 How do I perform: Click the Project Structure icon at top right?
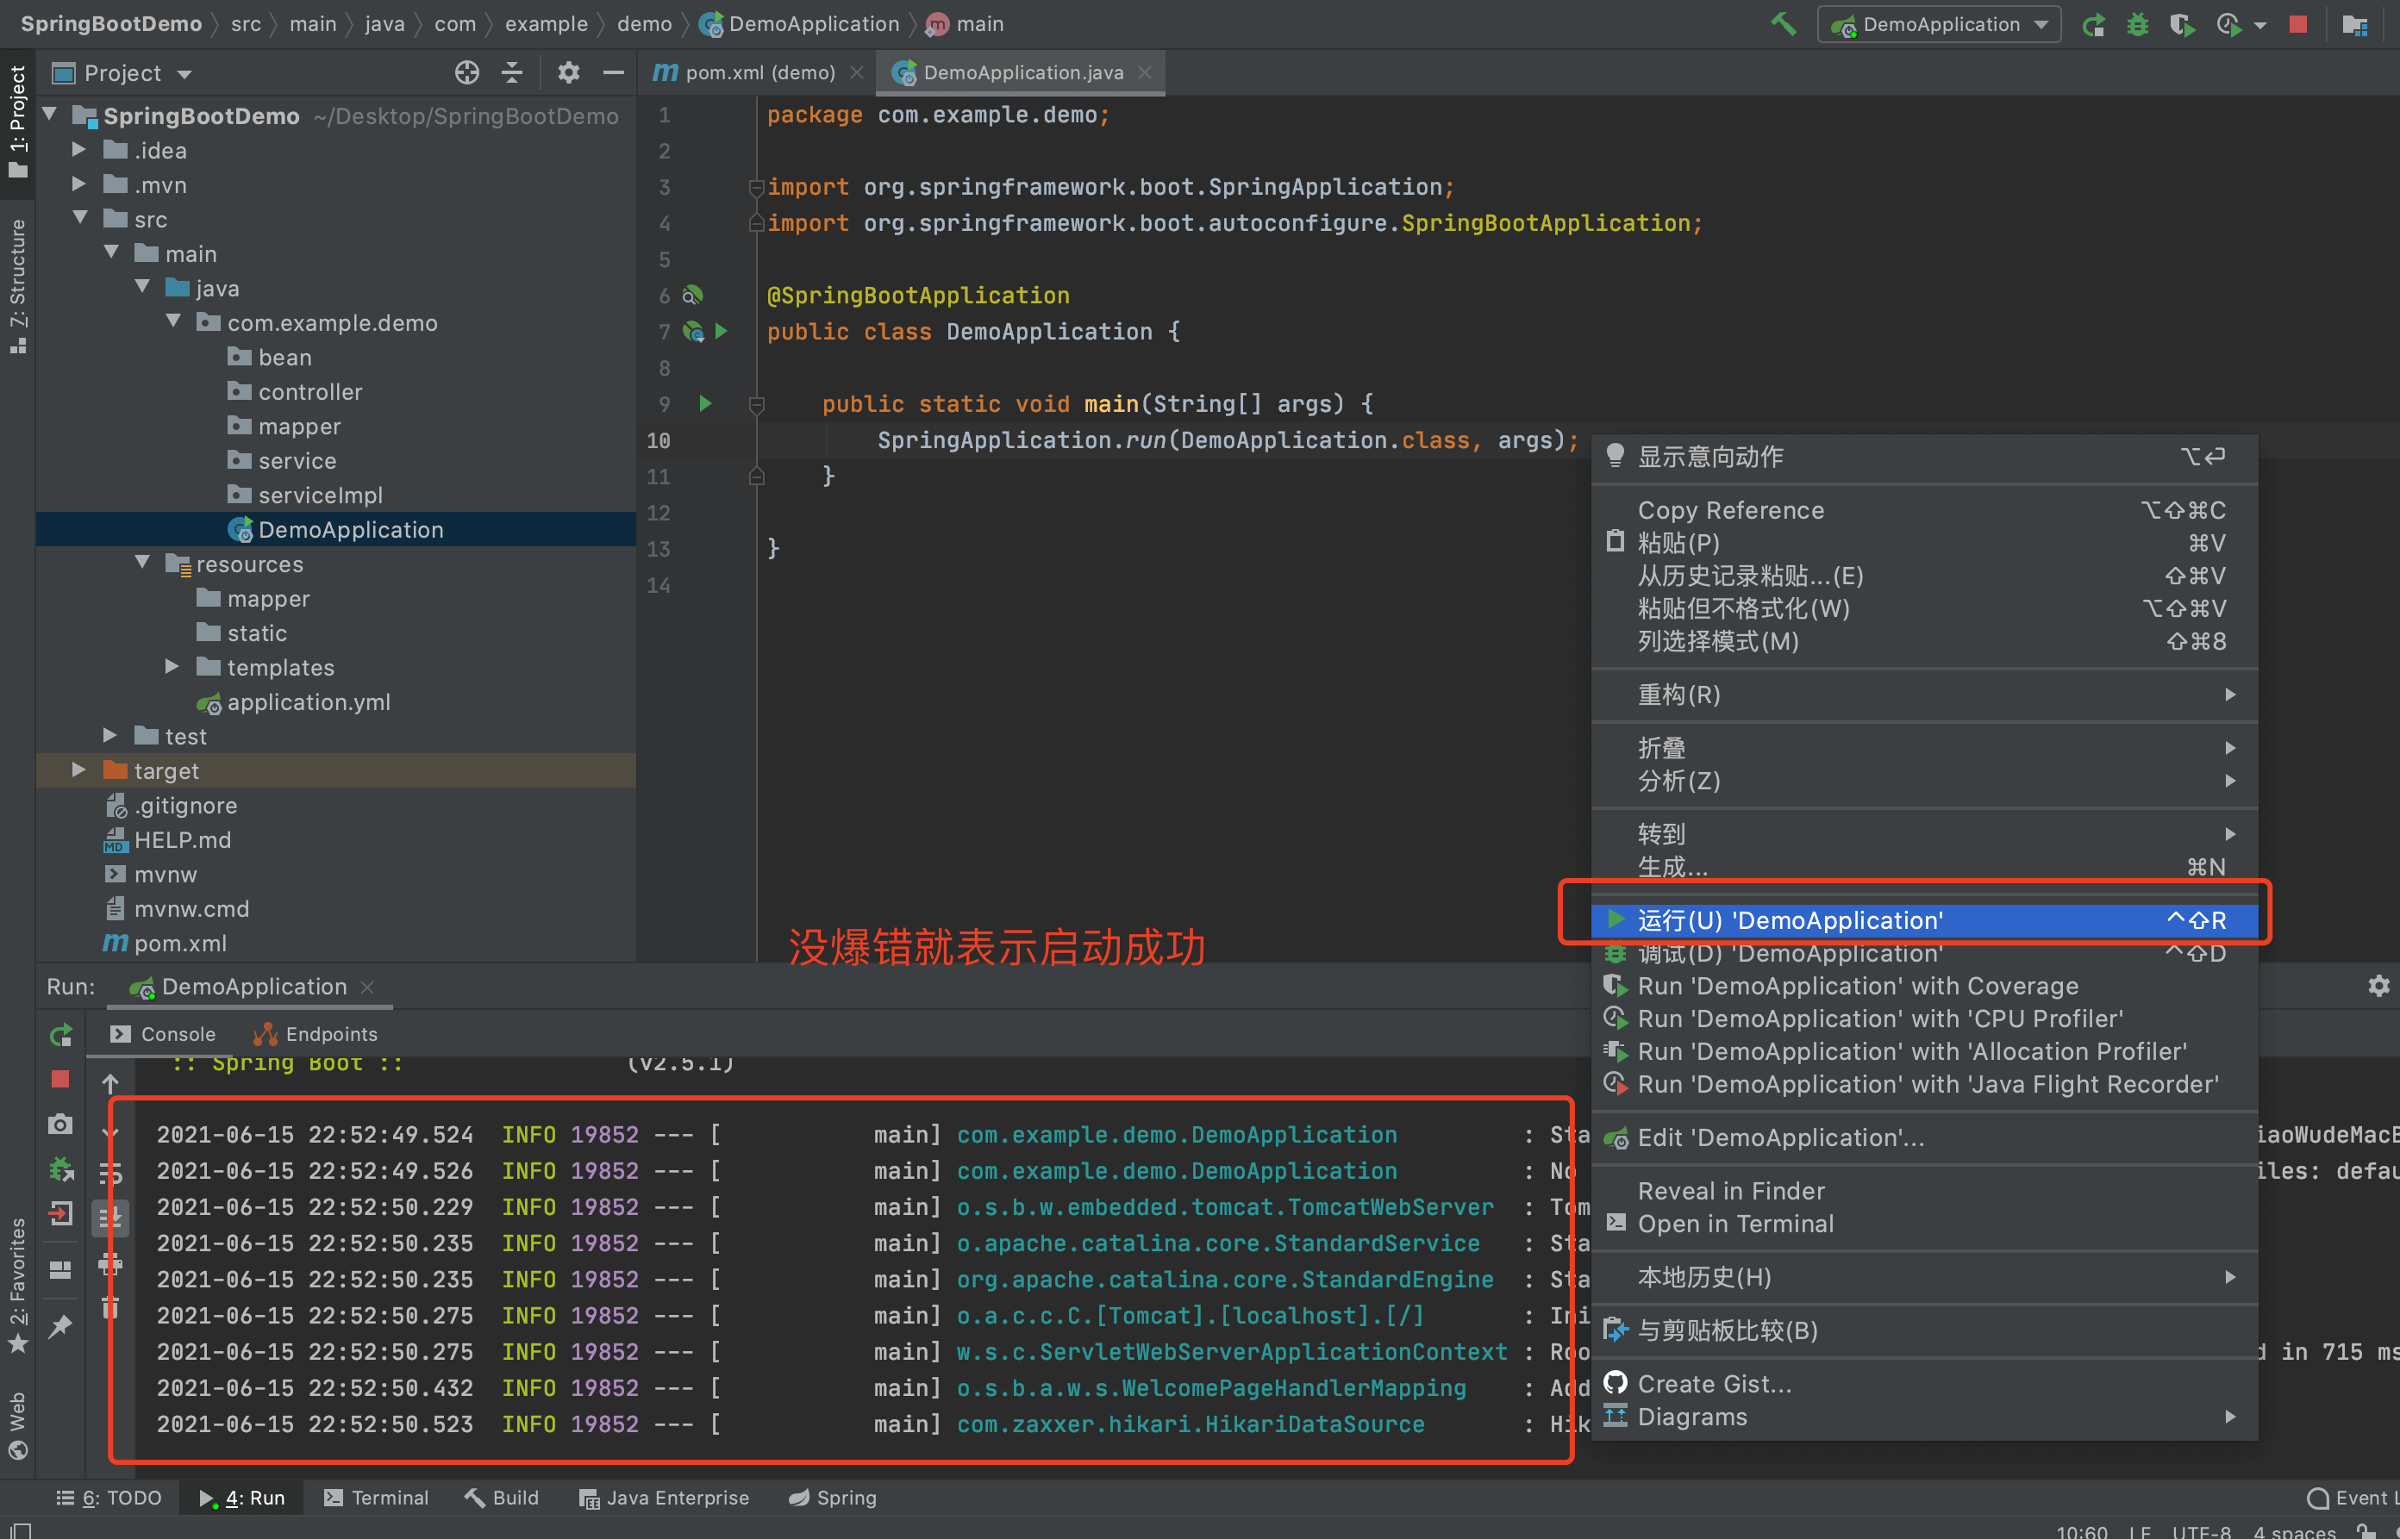2354,24
